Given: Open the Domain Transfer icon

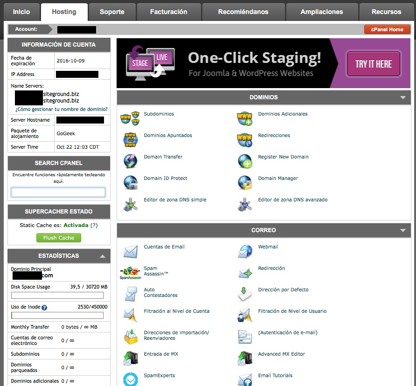Looking at the screenshot, I should click(130, 161).
